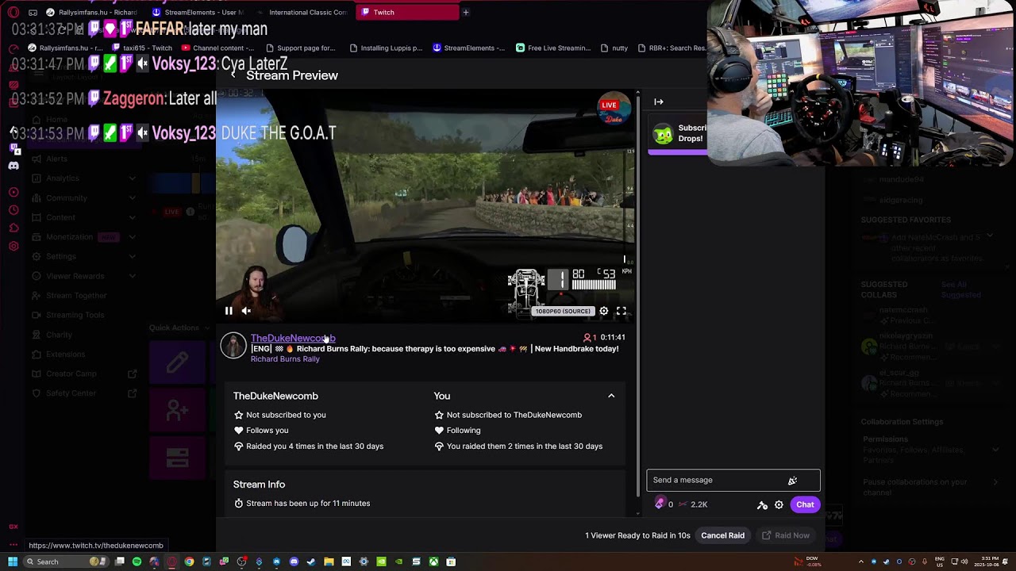The width and height of the screenshot is (1016, 571).
Task: Switch to the Twitch browser tab
Action: click(x=407, y=12)
